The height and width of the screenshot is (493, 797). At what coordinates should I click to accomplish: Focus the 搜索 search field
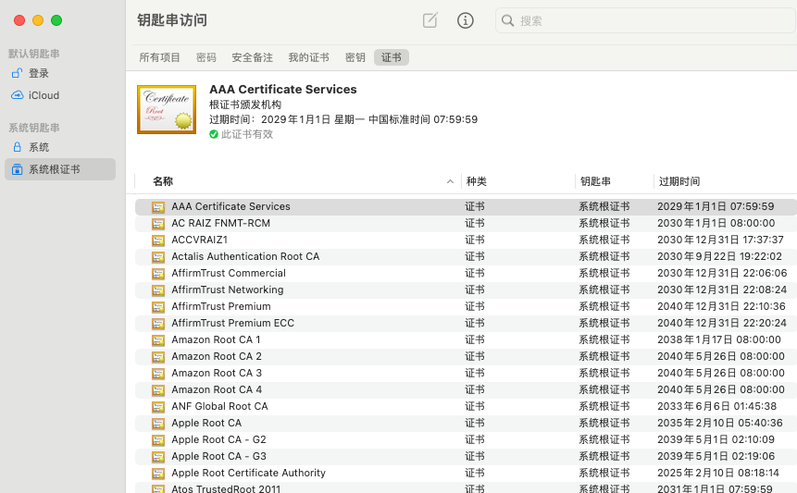point(645,21)
